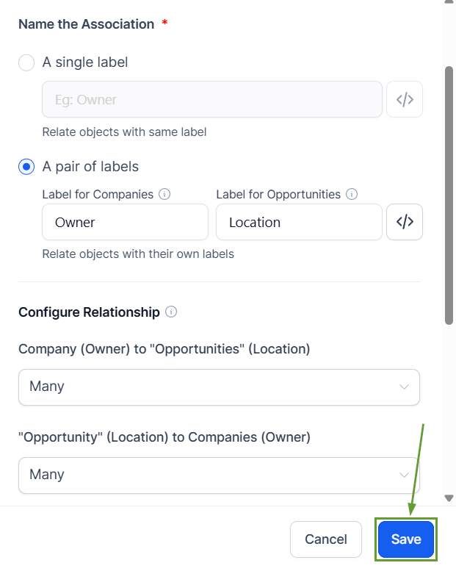Open the Configure Relationship info icon
The height and width of the screenshot is (571, 456).
pos(171,312)
